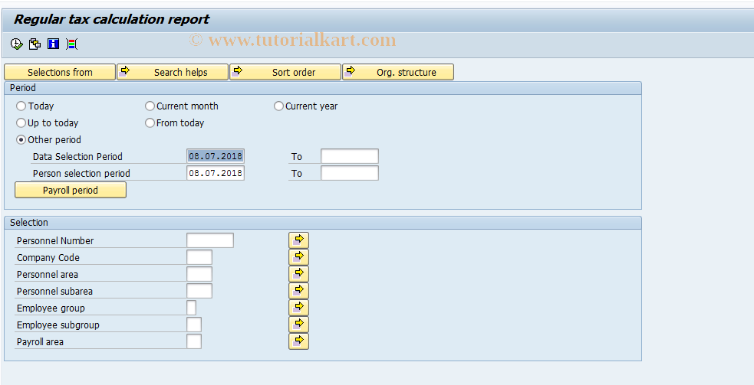This screenshot has height=385, width=754.
Task: Click the Payroll period button
Action: (x=71, y=190)
